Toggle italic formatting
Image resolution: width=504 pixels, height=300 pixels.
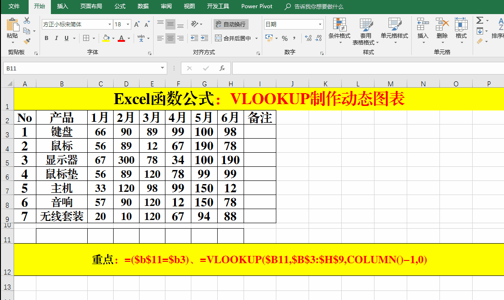tap(57, 39)
